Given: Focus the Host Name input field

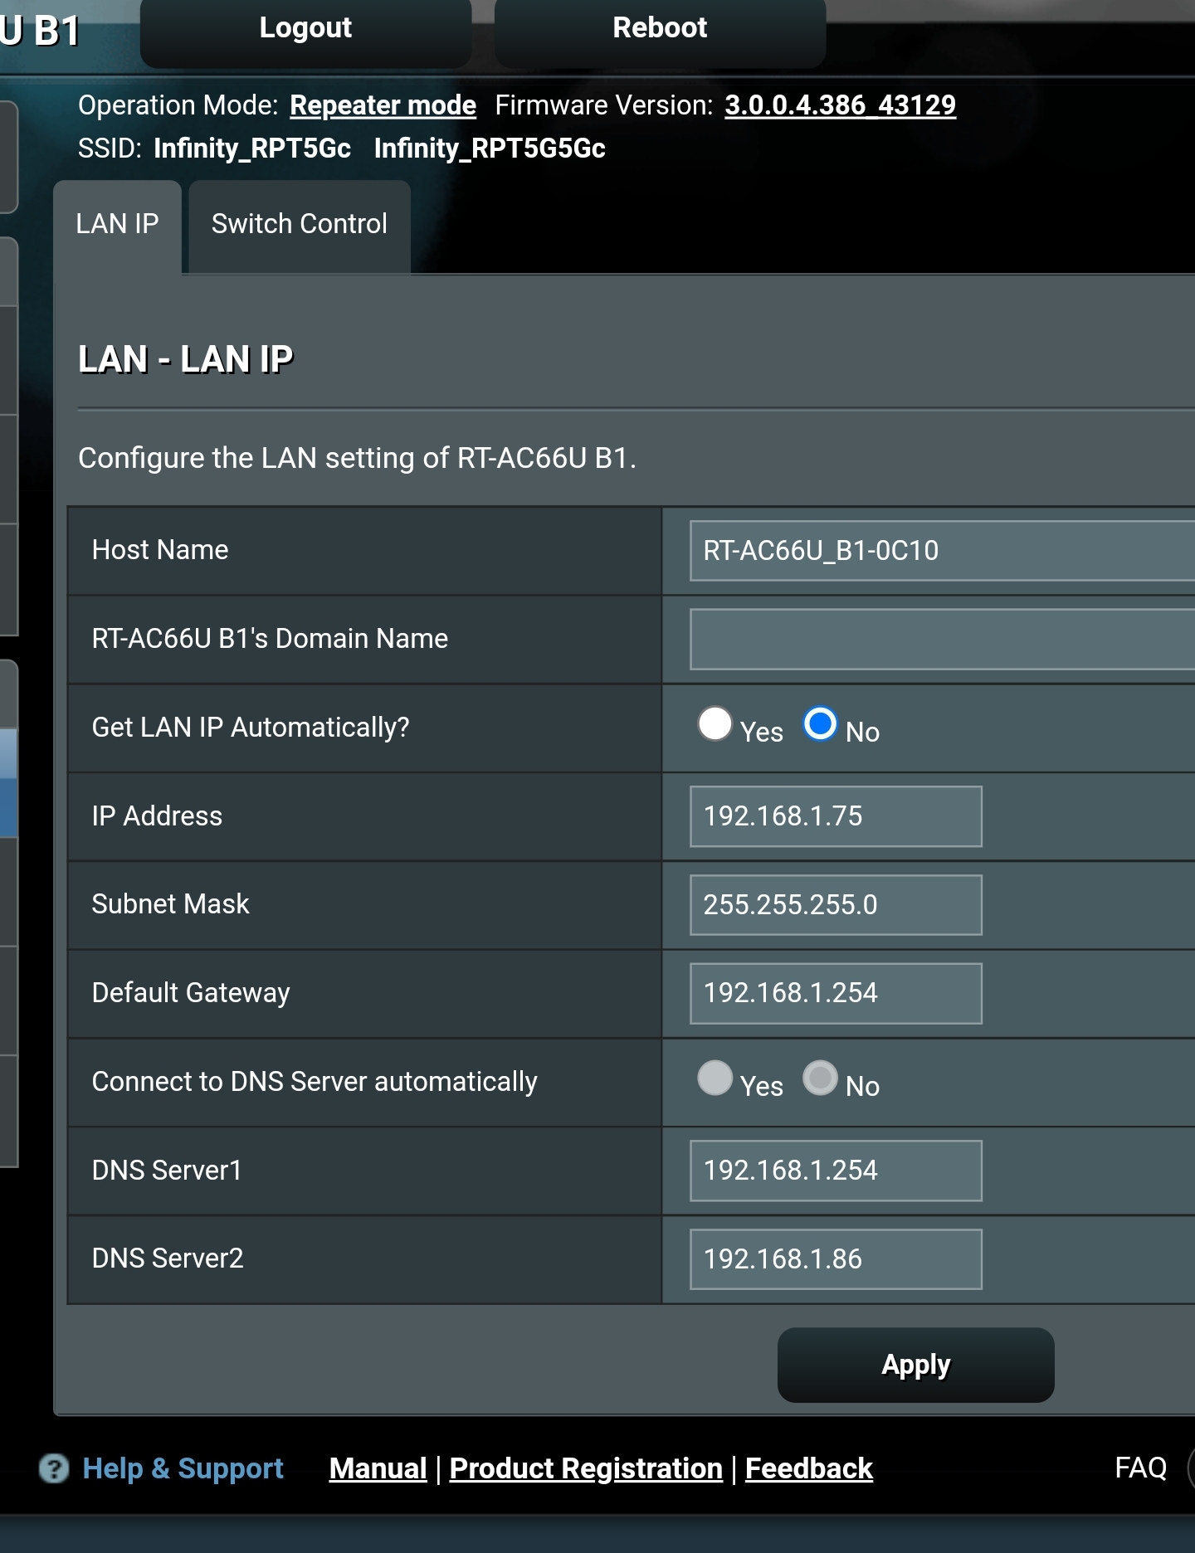Looking at the screenshot, I should tap(942, 551).
